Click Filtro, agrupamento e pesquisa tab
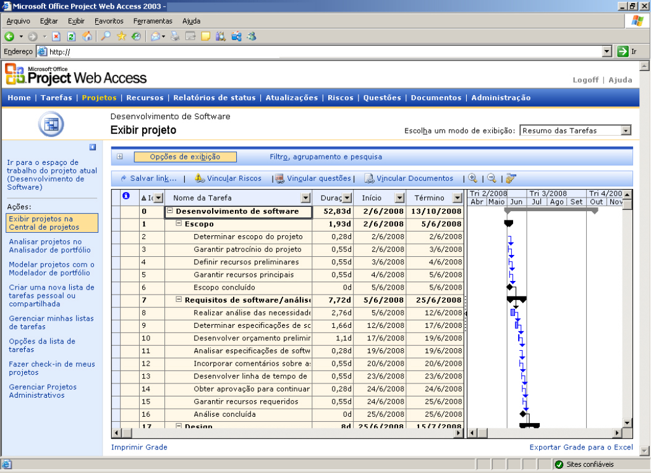This screenshot has height=473, width=651. pos(326,157)
